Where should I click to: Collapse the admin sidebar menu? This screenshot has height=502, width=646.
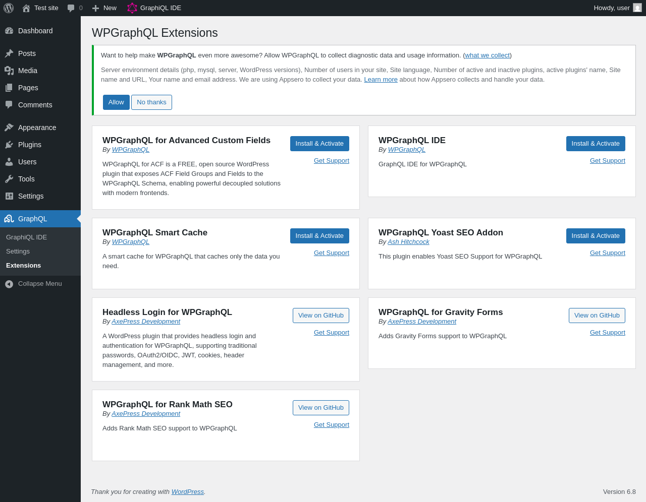coord(34,284)
